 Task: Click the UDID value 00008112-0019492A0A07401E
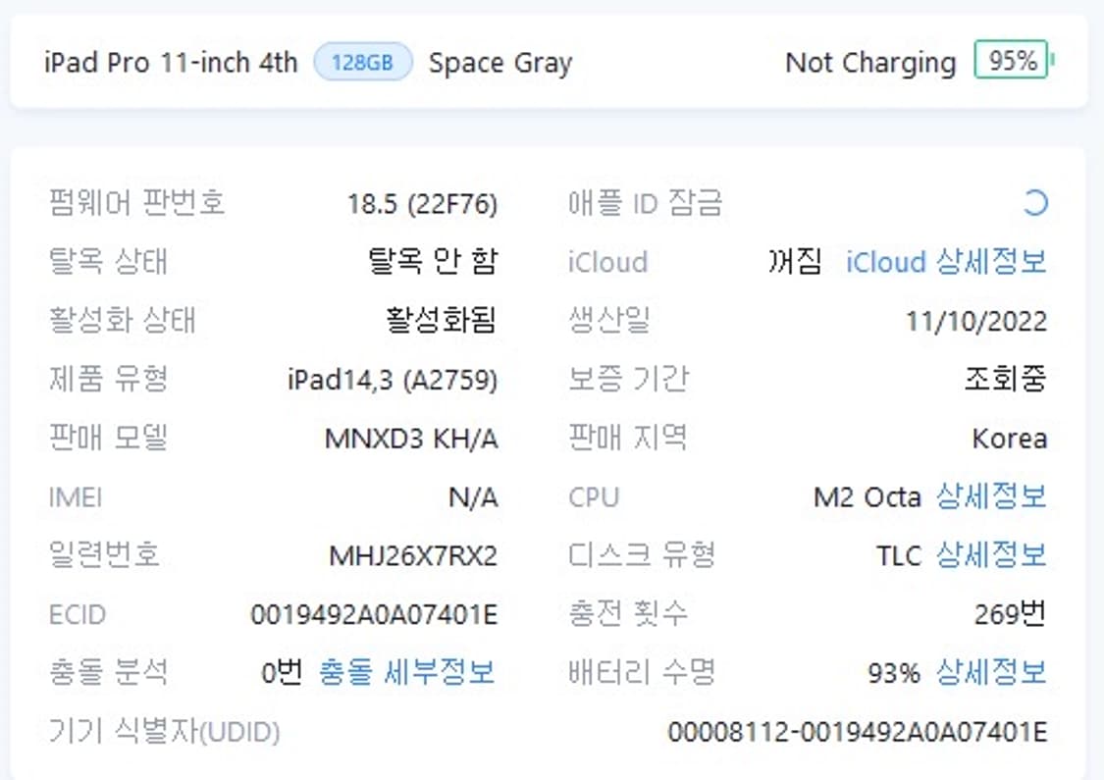click(x=857, y=732)
